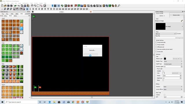Toggle Wrap horizontally checkbox

coord(156,42)
